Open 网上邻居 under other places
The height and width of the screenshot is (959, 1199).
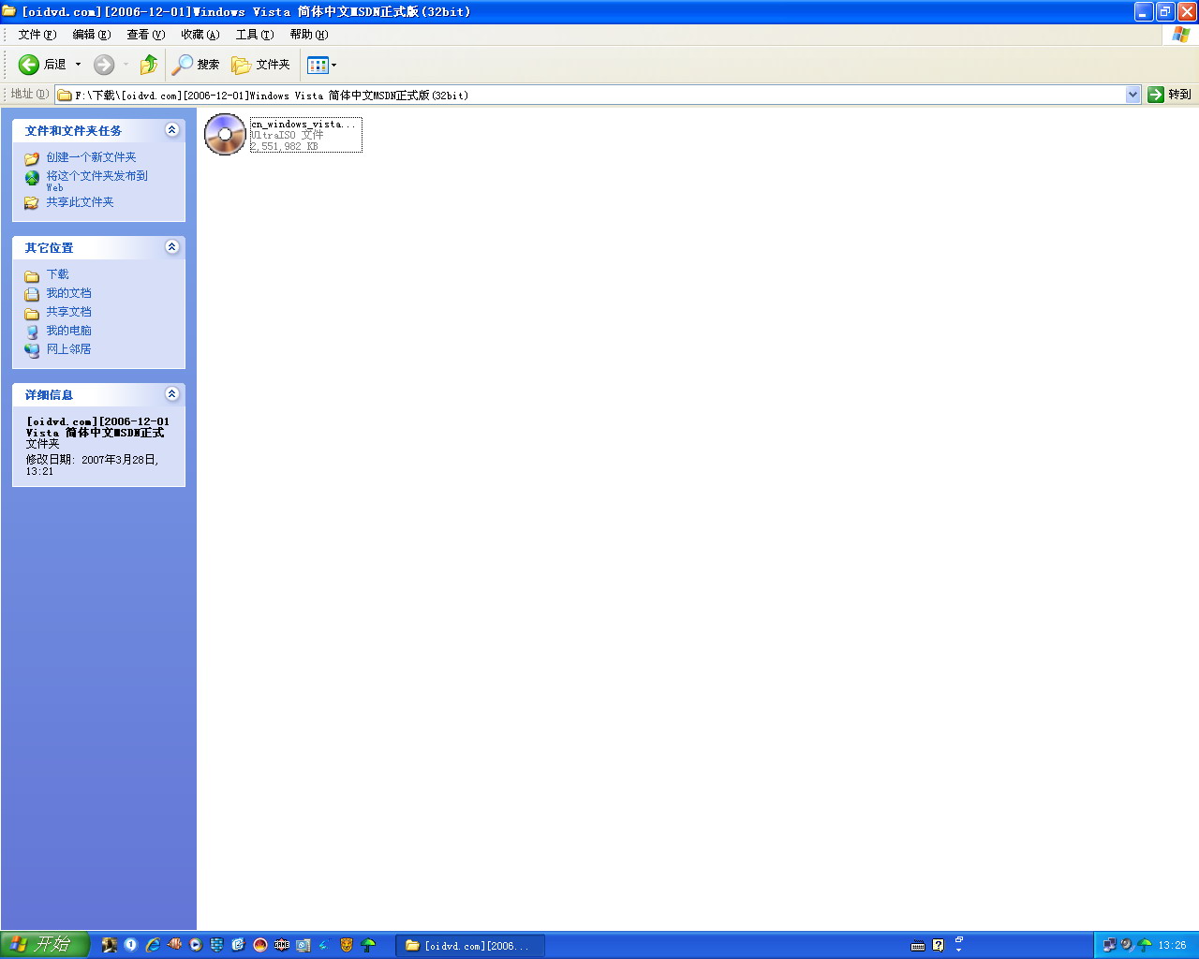(69, 349)
